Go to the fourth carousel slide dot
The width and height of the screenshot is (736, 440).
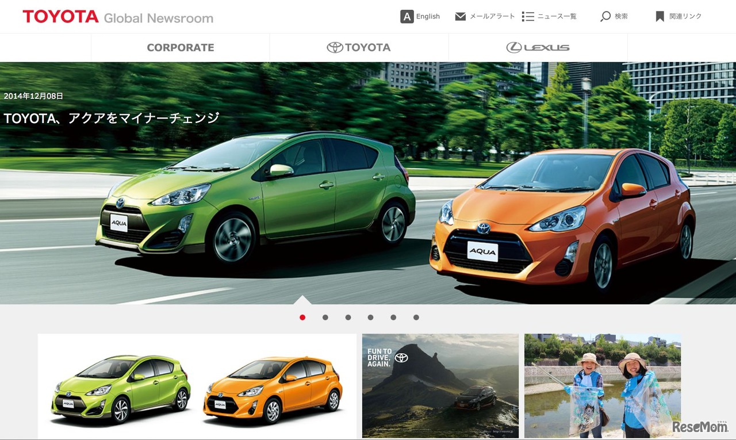click(x=371, y=317)
